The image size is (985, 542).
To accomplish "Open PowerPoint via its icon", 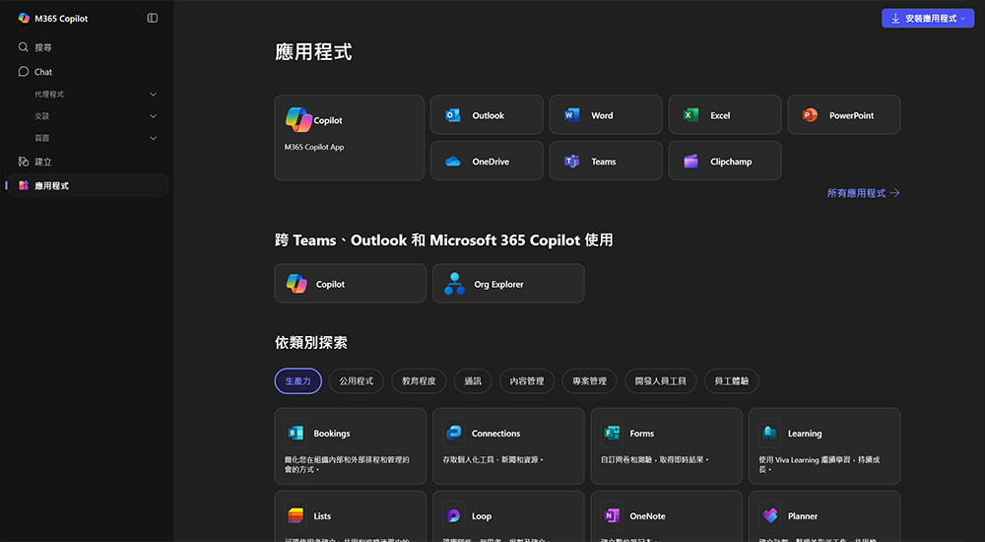I will pos(810,115).
